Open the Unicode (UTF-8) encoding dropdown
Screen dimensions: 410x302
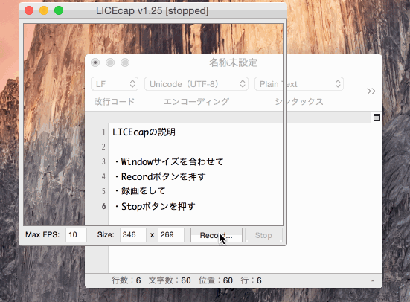[x=196, y=84]
